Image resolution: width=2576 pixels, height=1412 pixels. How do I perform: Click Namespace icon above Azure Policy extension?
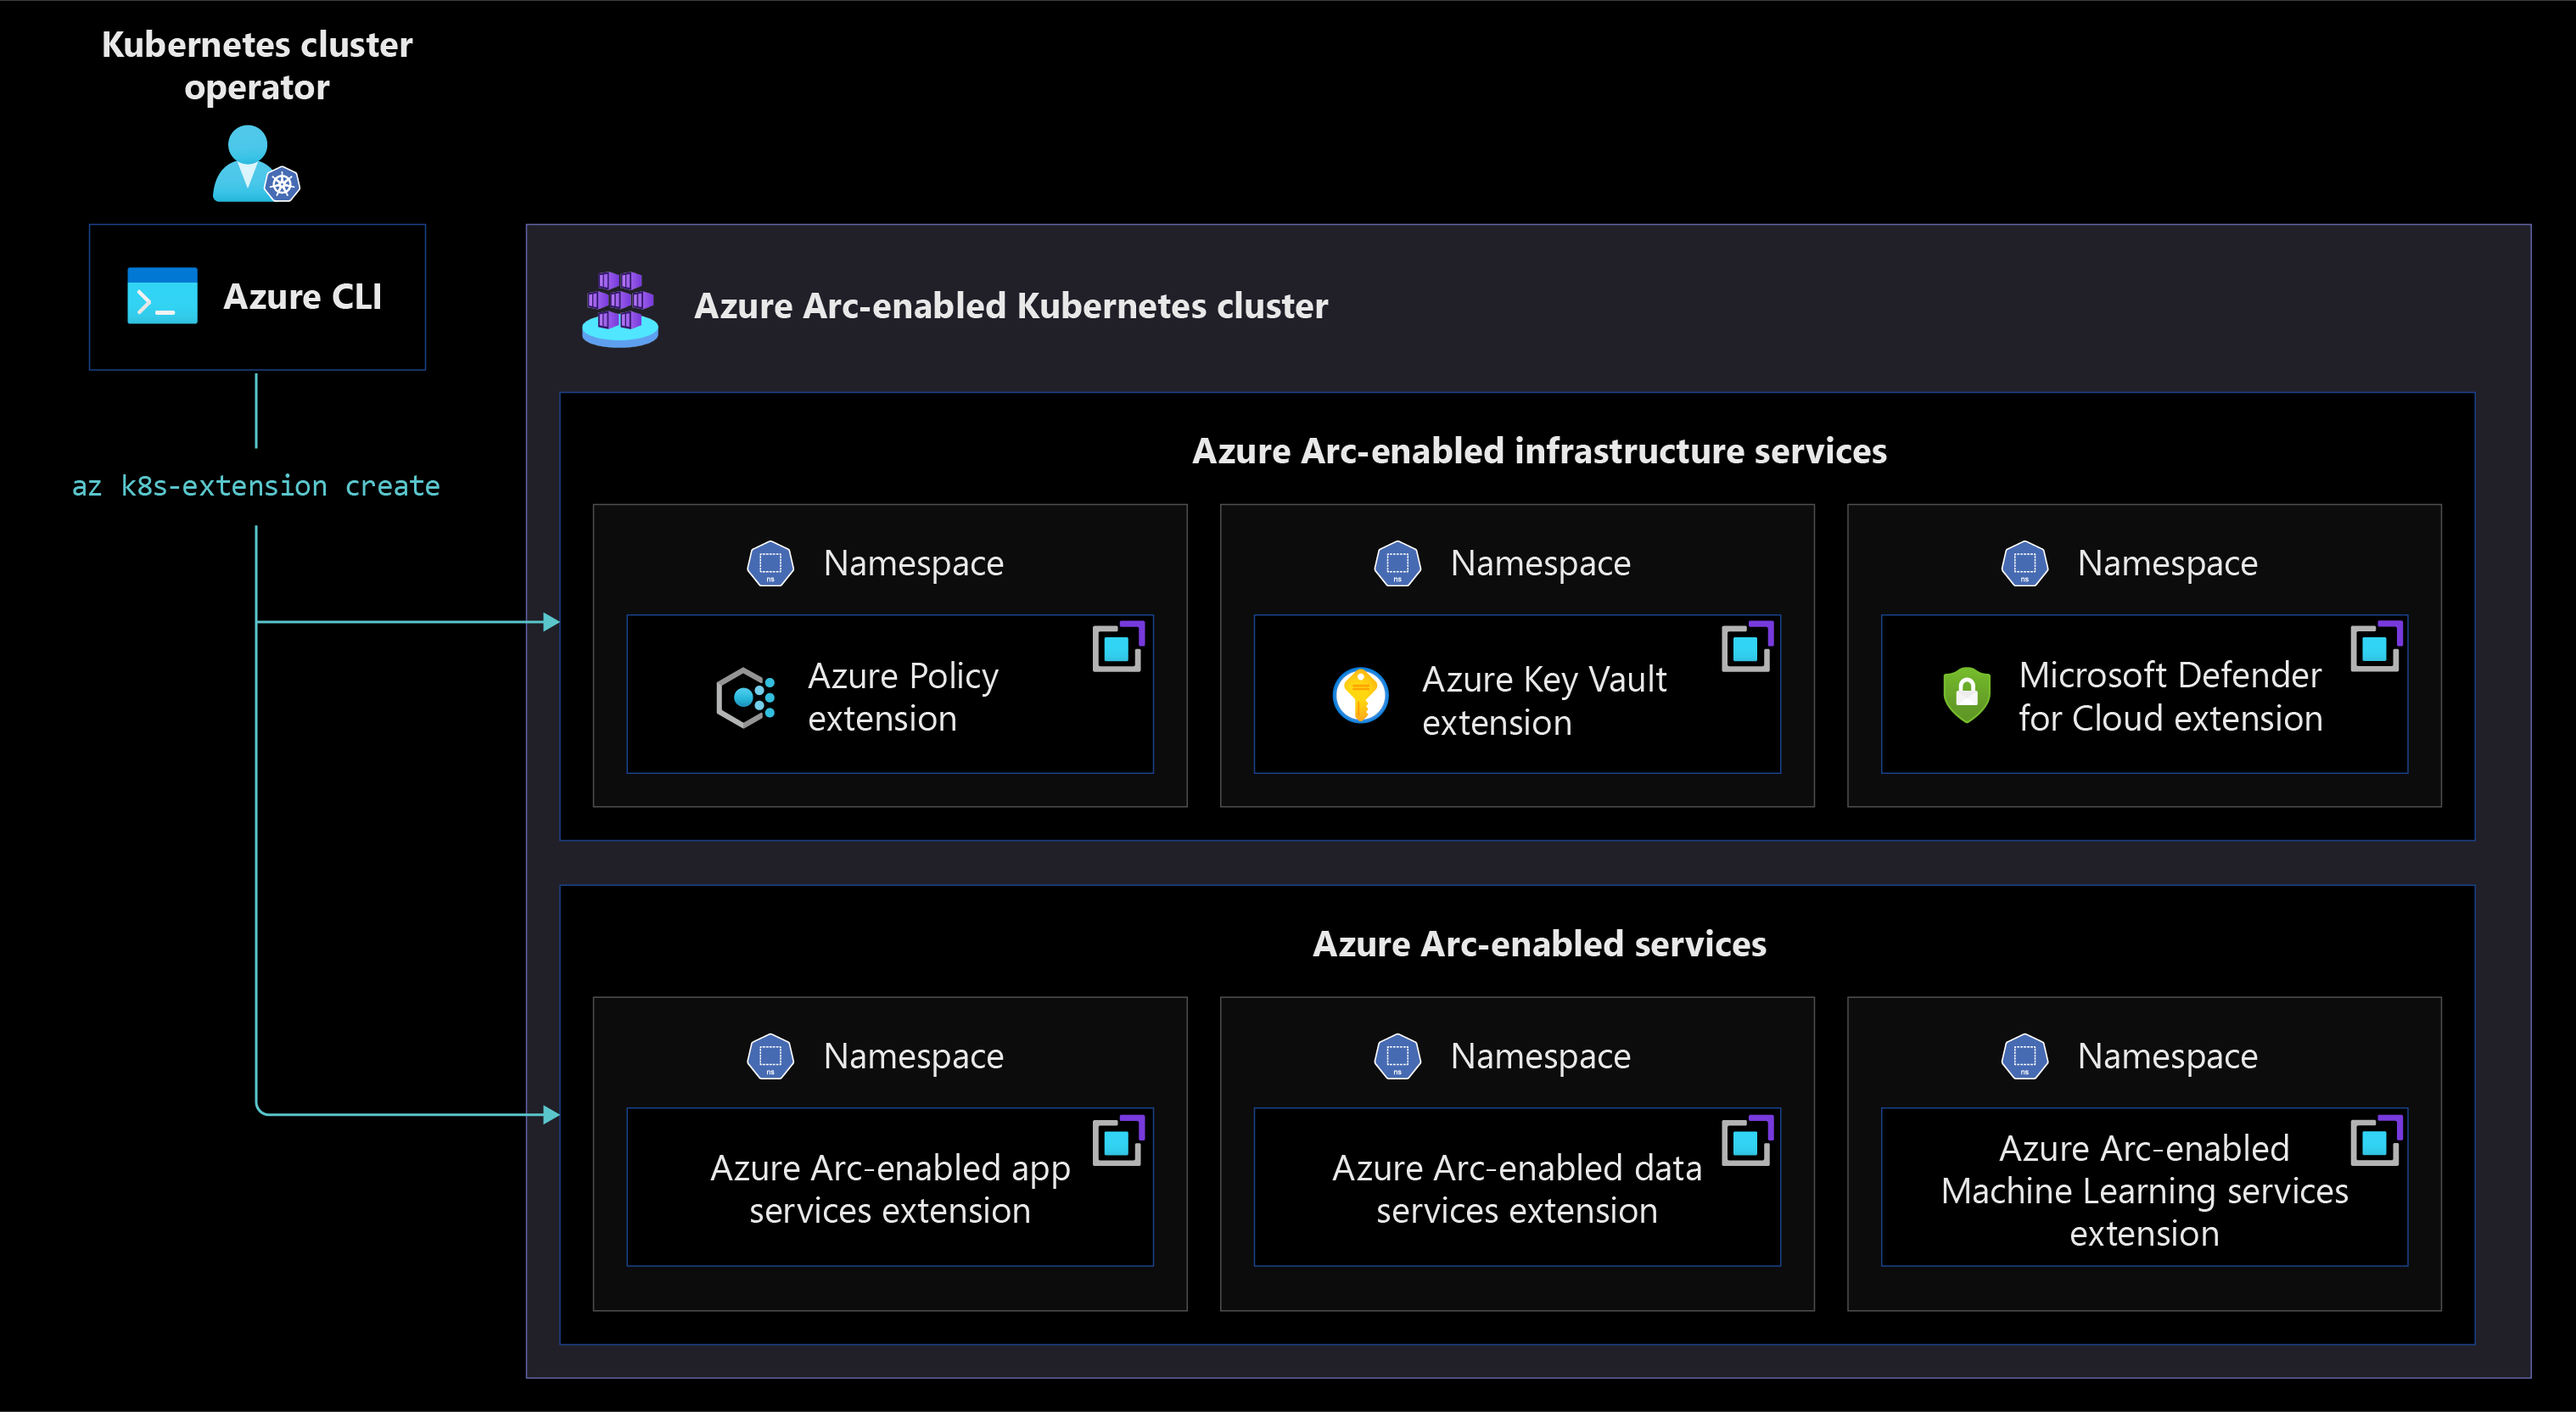pyautogui.click(x=770, y=564)
